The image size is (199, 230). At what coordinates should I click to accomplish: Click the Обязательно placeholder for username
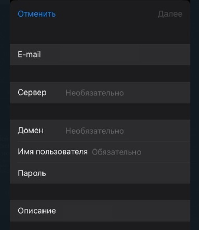pyautogui.click(x=116, y=152)
